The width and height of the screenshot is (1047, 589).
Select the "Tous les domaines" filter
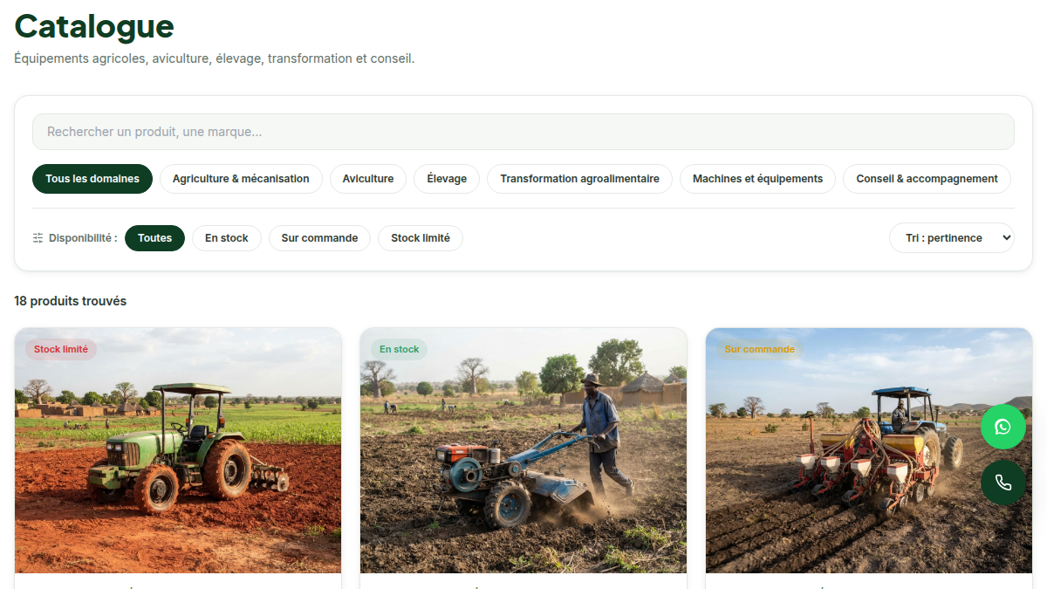pyautogui.click(x=92, y=179)
